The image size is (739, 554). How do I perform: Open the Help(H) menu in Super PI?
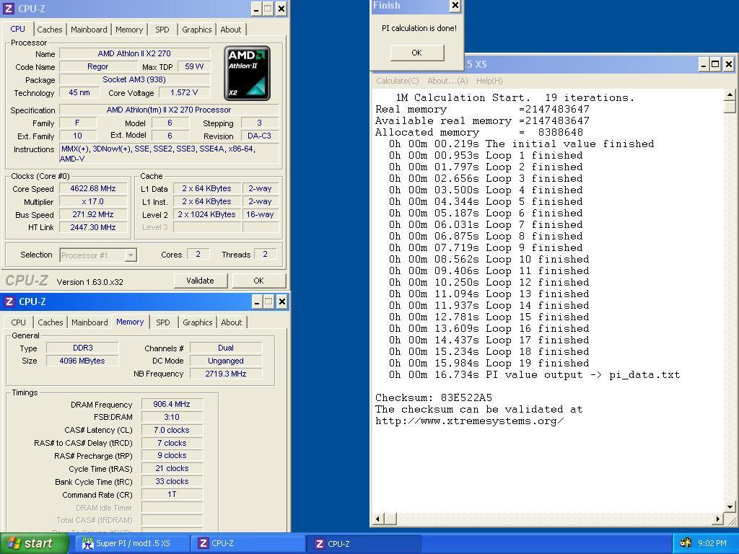(x=489, y=81)
